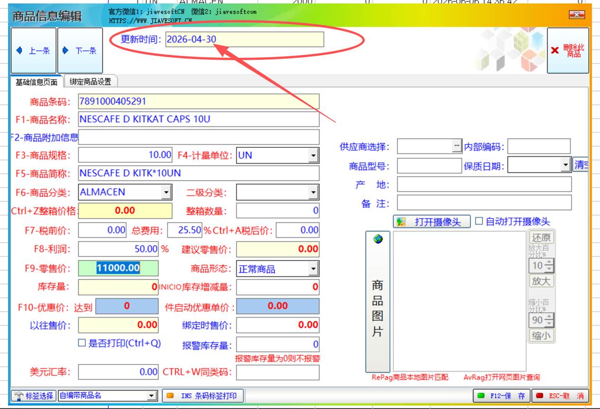Switch to the 基础信息页面 tab
Screen dimensions: 600x409
coord(36,82)
